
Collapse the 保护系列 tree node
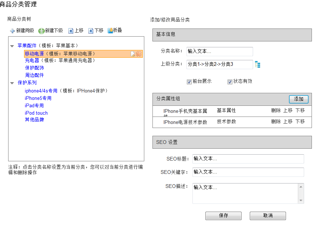pos(12,83)
